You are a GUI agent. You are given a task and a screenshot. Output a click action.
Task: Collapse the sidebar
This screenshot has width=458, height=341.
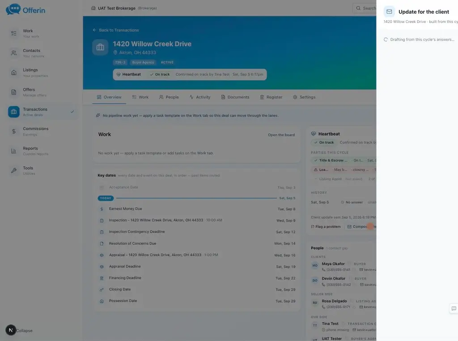click(x=24, y=330)
